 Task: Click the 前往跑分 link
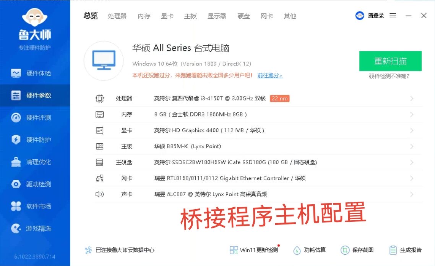tap(269, 75)
